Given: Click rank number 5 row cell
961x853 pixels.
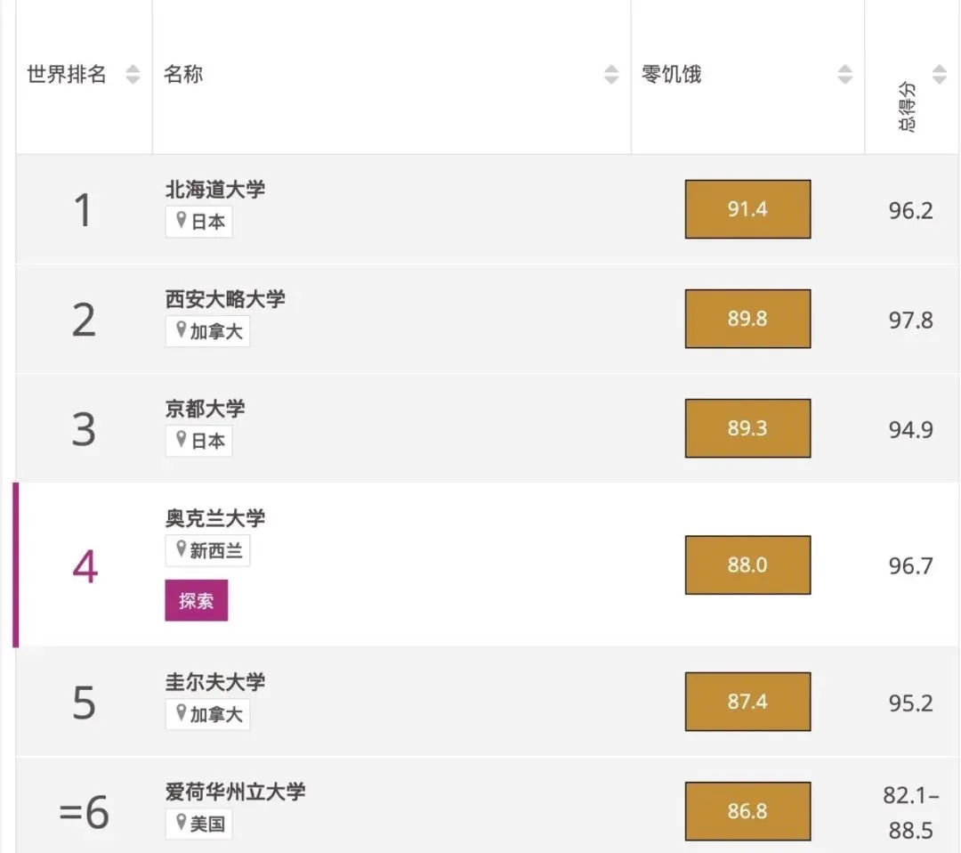Looking at the screenshot, I should coord(84,703).
